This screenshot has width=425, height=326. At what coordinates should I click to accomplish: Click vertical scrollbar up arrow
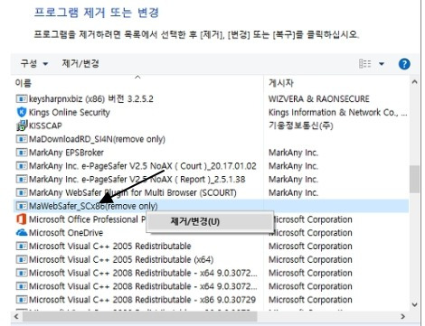tap(414, 81)
